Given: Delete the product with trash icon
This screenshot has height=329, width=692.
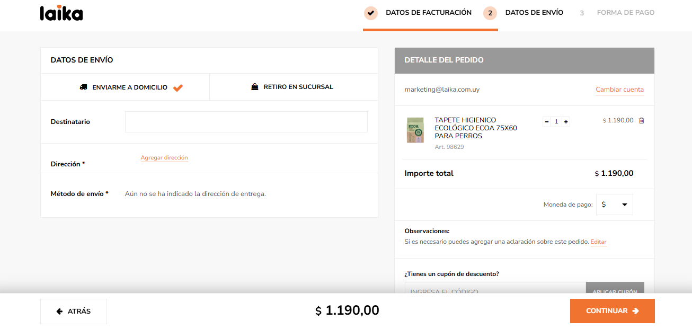Looking at the screenshot, I should click(x=642, y=120).
